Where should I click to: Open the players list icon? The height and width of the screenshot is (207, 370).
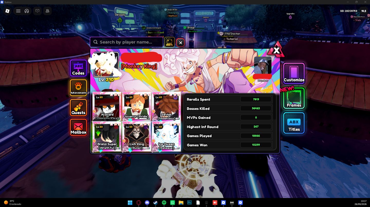coord(48,11)
